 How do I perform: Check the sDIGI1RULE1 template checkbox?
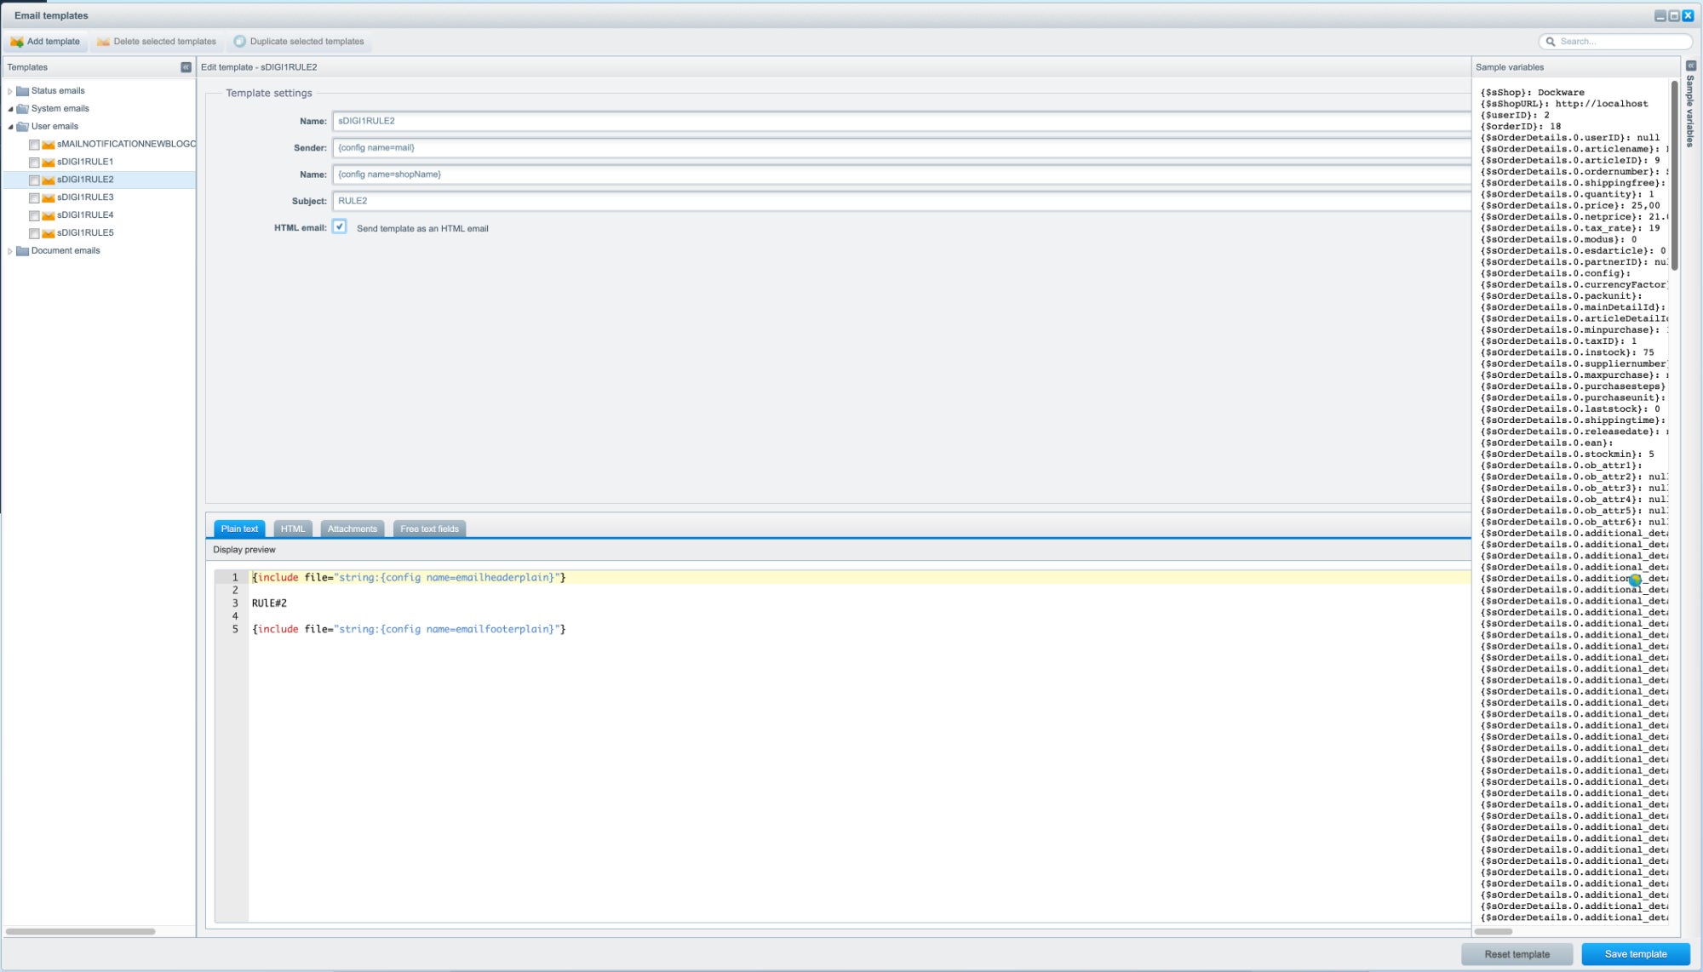34,163
